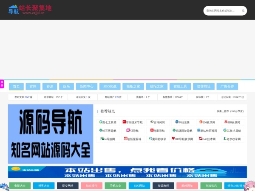Open the 首页 nav tab

point(16,87)
